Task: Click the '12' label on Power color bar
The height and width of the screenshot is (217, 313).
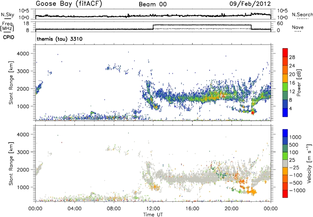Action: (x=292, y=92)
